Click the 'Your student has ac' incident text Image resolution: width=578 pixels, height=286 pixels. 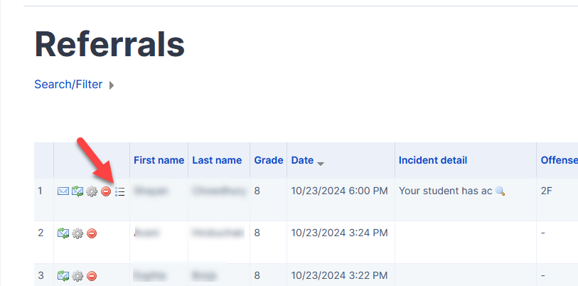point(446,191)
